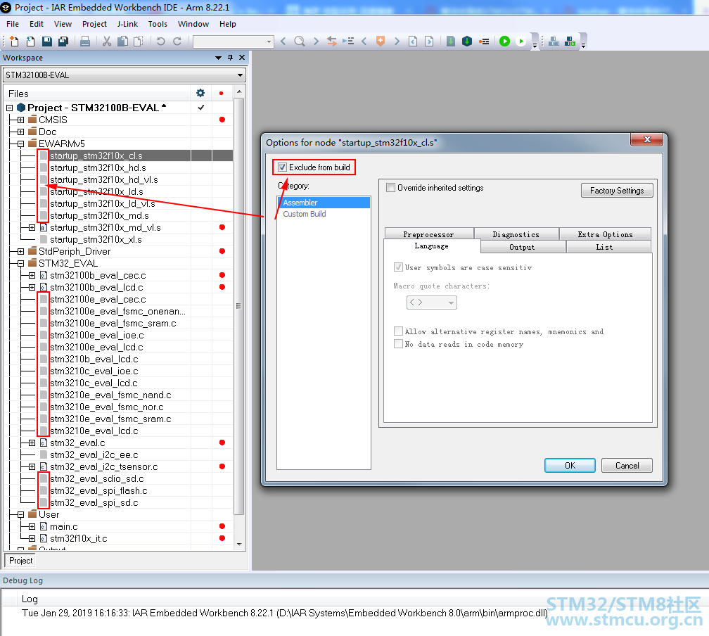Collapse the EWARMv5 folder
This screenshot has height=636, width=709.
click(x=20, y=144)
